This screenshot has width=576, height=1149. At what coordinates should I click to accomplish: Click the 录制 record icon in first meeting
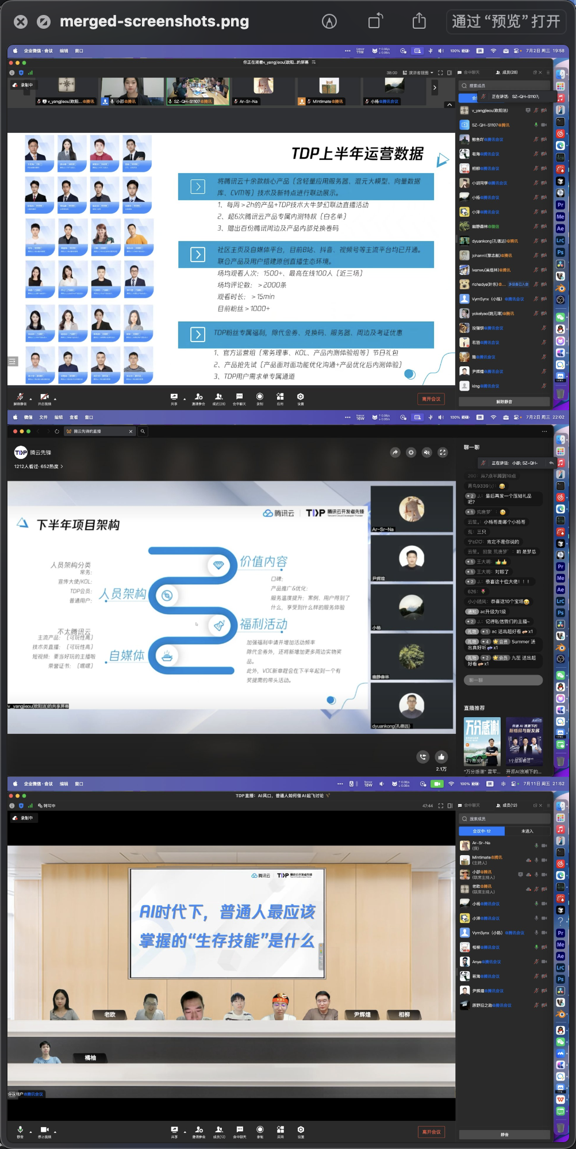(x=260, y=399)
